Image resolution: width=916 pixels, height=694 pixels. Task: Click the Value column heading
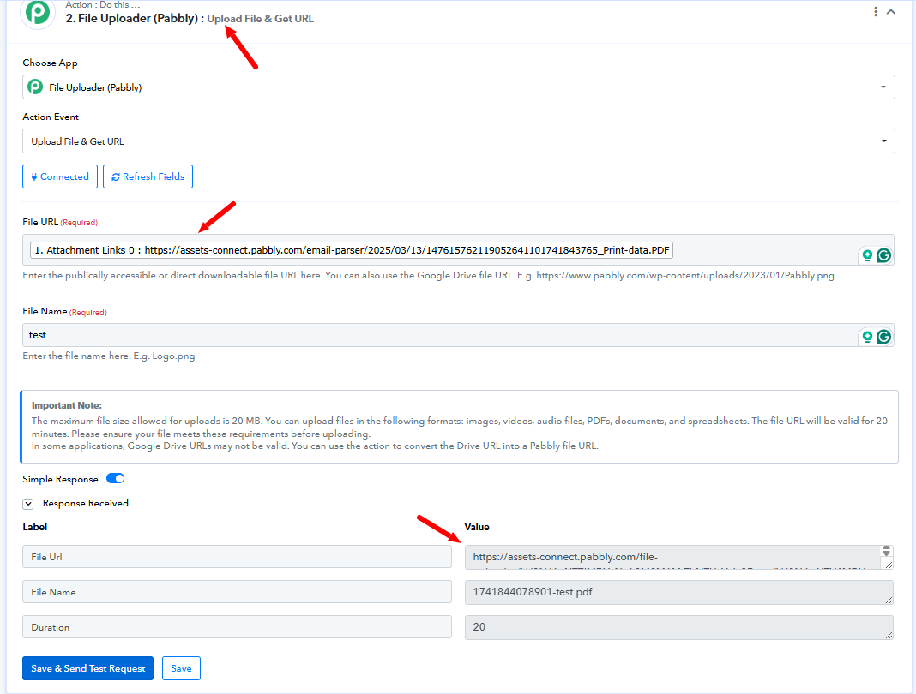point(477,526)
